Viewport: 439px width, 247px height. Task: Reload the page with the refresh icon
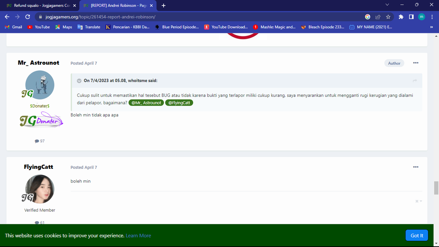[x=28, y=17]
